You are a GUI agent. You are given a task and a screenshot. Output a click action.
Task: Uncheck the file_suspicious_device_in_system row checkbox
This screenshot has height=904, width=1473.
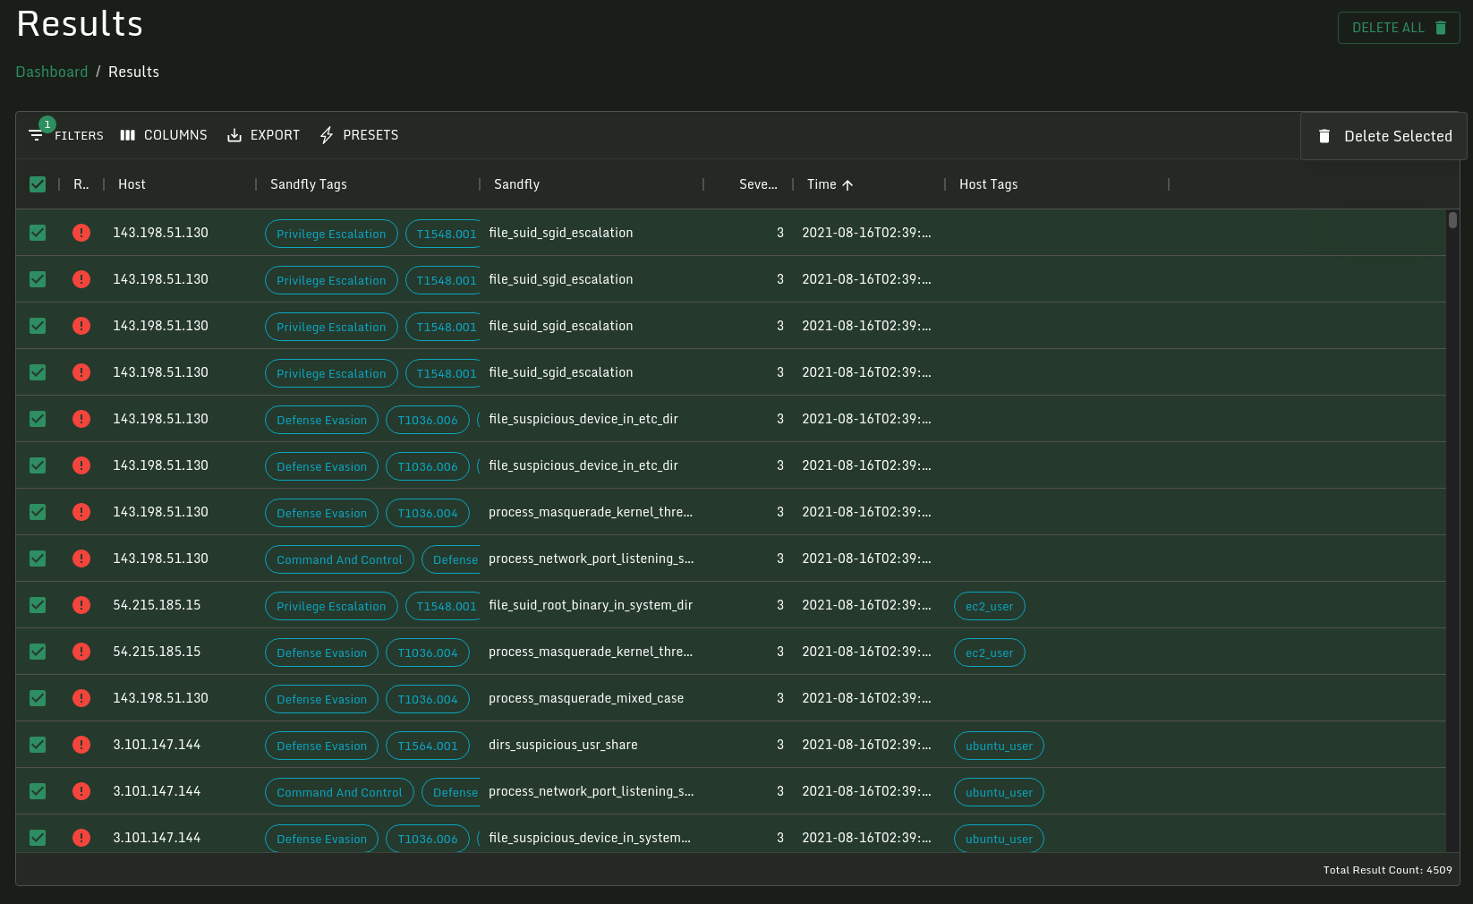point(38,838)
